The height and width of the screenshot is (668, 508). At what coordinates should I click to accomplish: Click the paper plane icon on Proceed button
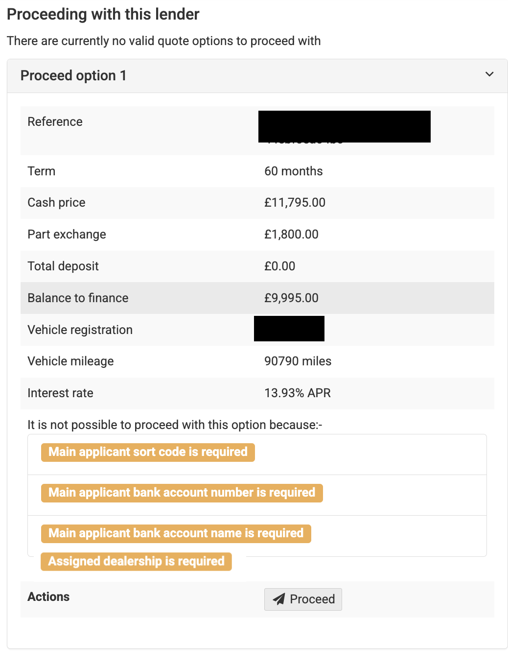pos(279,599)
